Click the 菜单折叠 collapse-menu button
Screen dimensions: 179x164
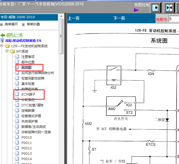[33, 24]
